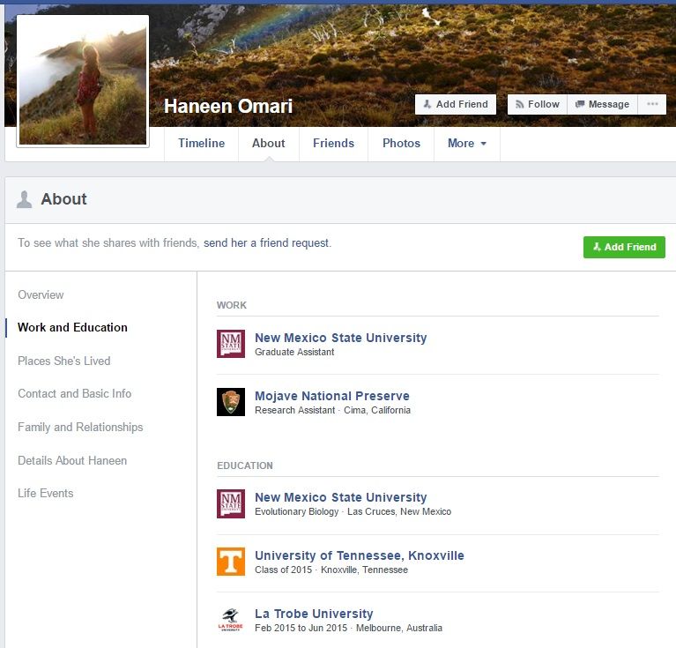The width and height of the screenshot is (676, 648).
Task: Click the About section person icon
Action: click(x=25, y=199)
